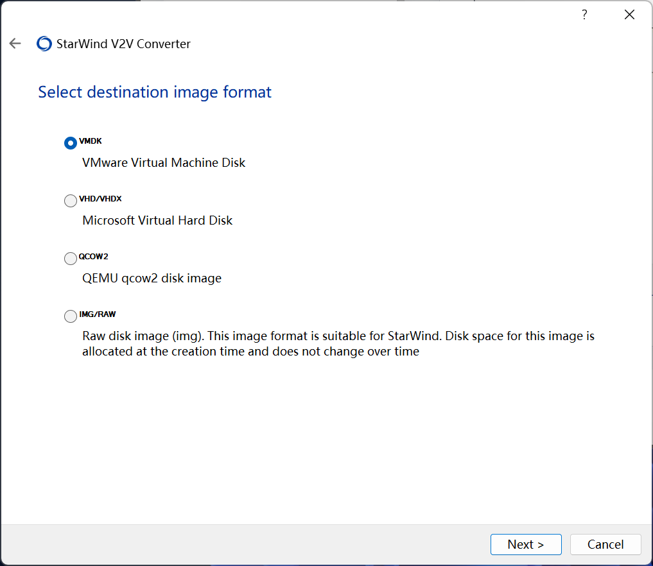
Task: Click the bold VHD/VHDX label text
Action: 100,199
